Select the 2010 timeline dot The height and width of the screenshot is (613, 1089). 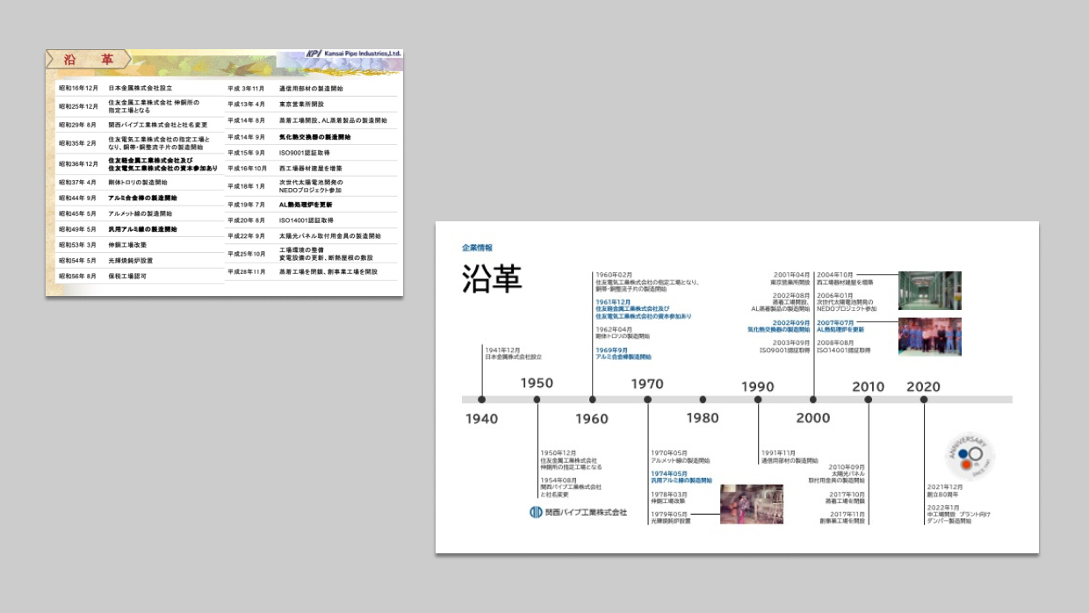pos(869,400)
